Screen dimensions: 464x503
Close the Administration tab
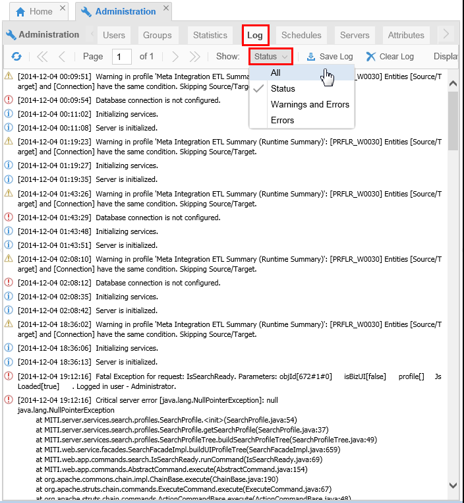pyautogui.click(x=166, y=8)
